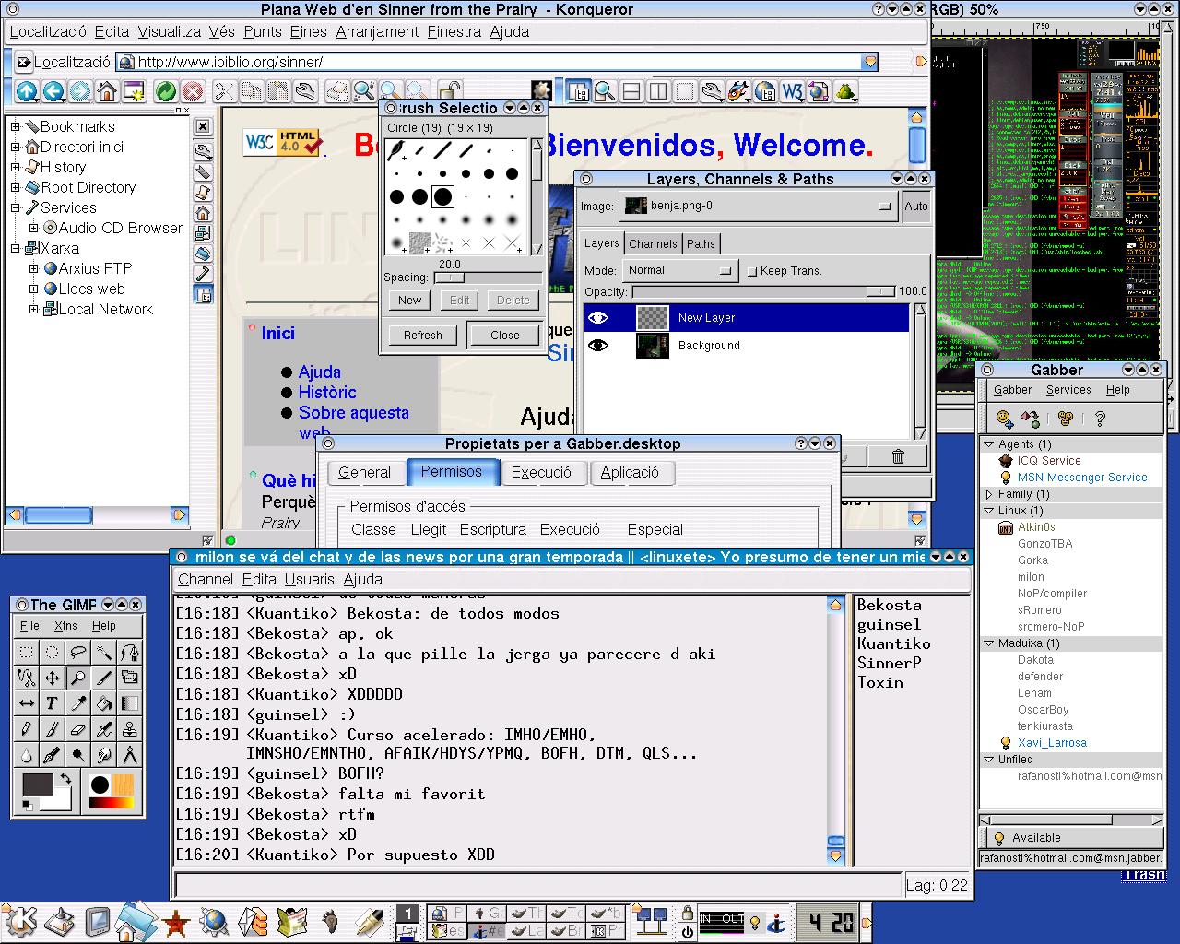Viewport: 1180px width, 944px height.
Task: Select the clone stamp tool in GIMP
Action: (129, 729)
